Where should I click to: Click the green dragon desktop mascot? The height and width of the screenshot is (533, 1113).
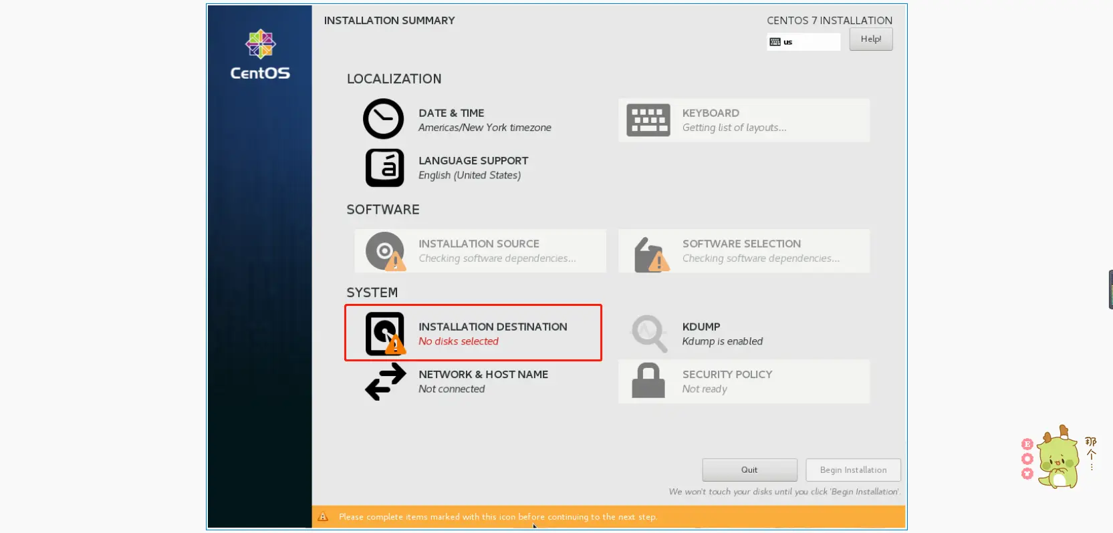coord(1058,458)
